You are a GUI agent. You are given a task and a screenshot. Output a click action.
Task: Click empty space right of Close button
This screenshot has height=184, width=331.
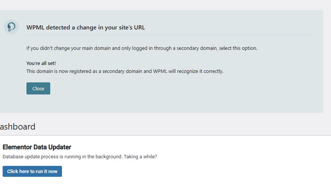click(170, 88)
